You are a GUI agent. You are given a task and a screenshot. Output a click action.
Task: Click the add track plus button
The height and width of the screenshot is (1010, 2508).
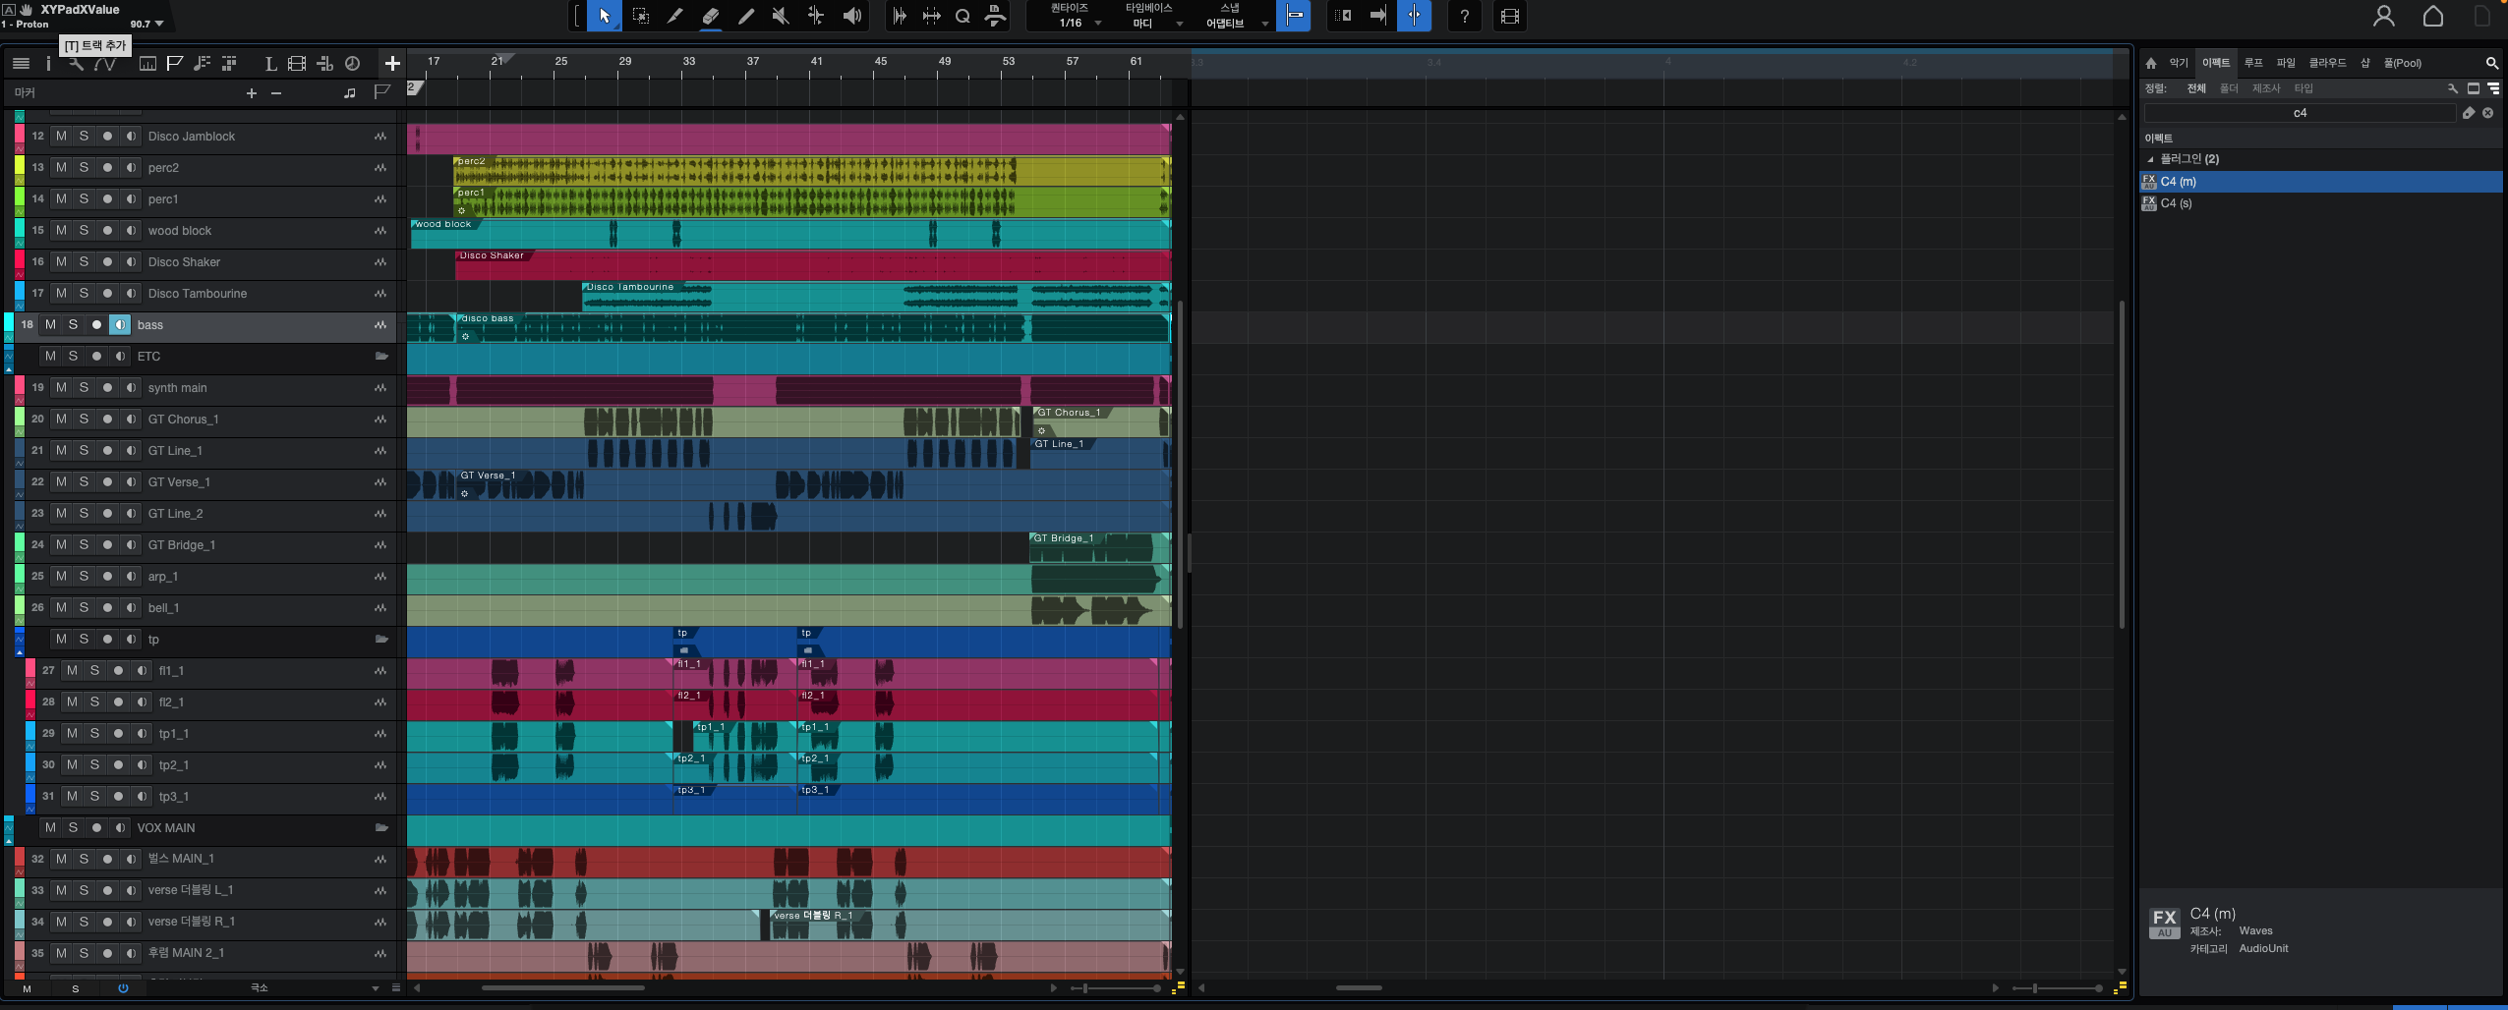click(x=392, y=63)
